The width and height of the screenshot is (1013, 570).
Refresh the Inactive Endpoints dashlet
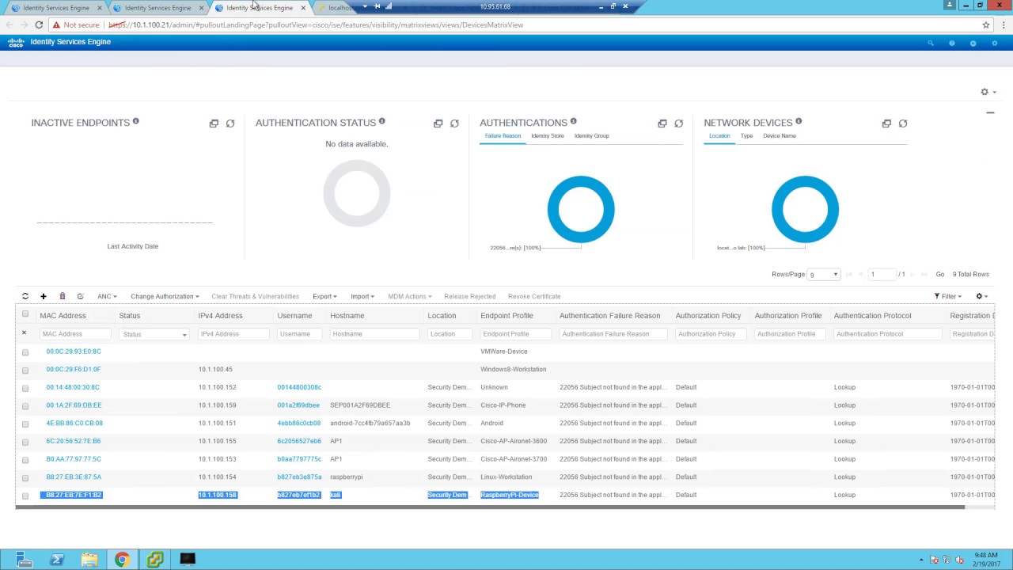click(x=230, y=123)
